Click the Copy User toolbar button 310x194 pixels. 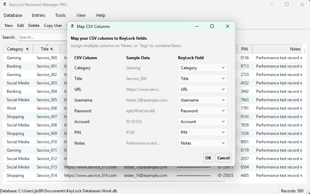53,26
